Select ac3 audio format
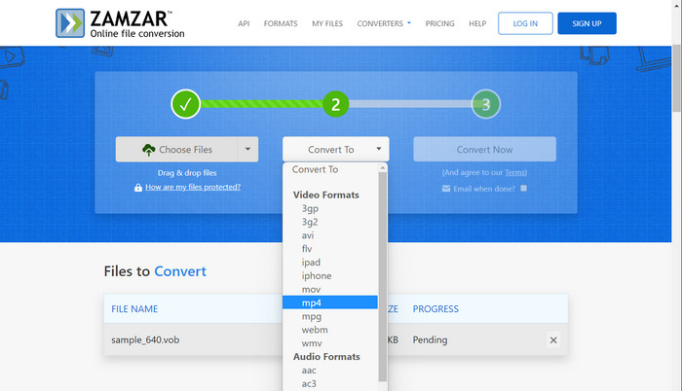The width and height of the screenshot is (682, 391). click(309, 383)
